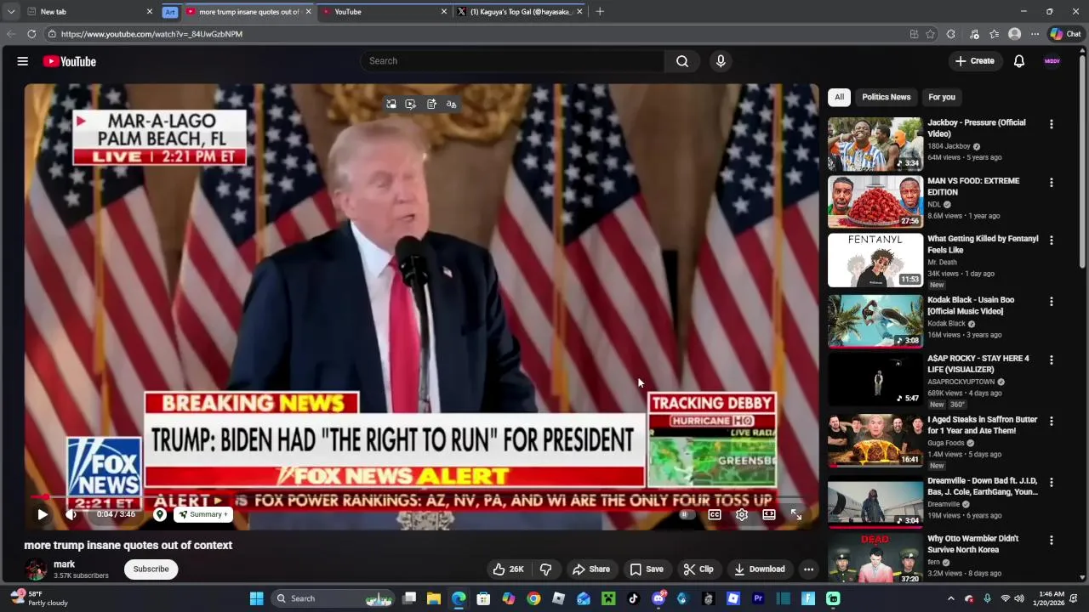The height and width of the screenshot is (612, 1089).
Task: Open the favorites list icon
Action: 994,34
